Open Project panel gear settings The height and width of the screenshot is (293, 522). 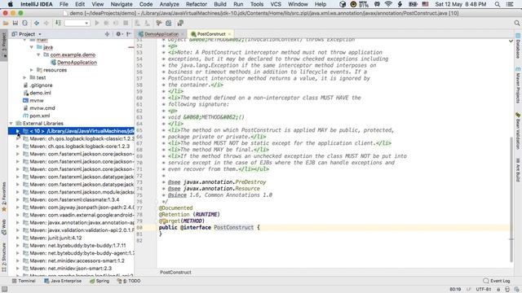[118, 34]
